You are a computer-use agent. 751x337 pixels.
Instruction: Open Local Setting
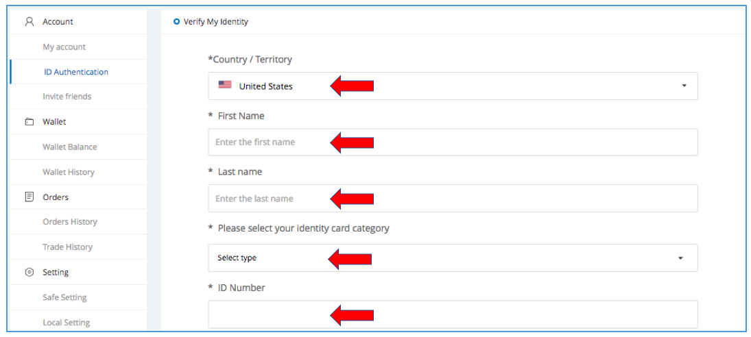tap(67, 323)
